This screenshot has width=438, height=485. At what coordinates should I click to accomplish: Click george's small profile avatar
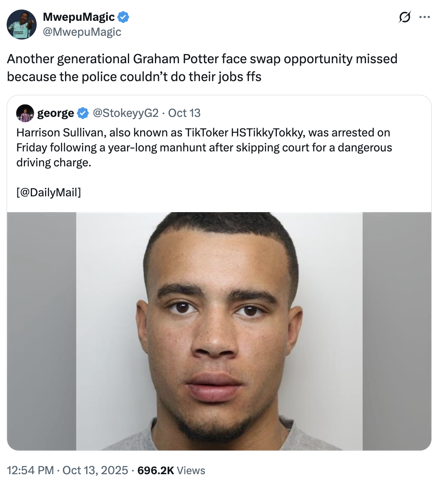click(25, 113)
